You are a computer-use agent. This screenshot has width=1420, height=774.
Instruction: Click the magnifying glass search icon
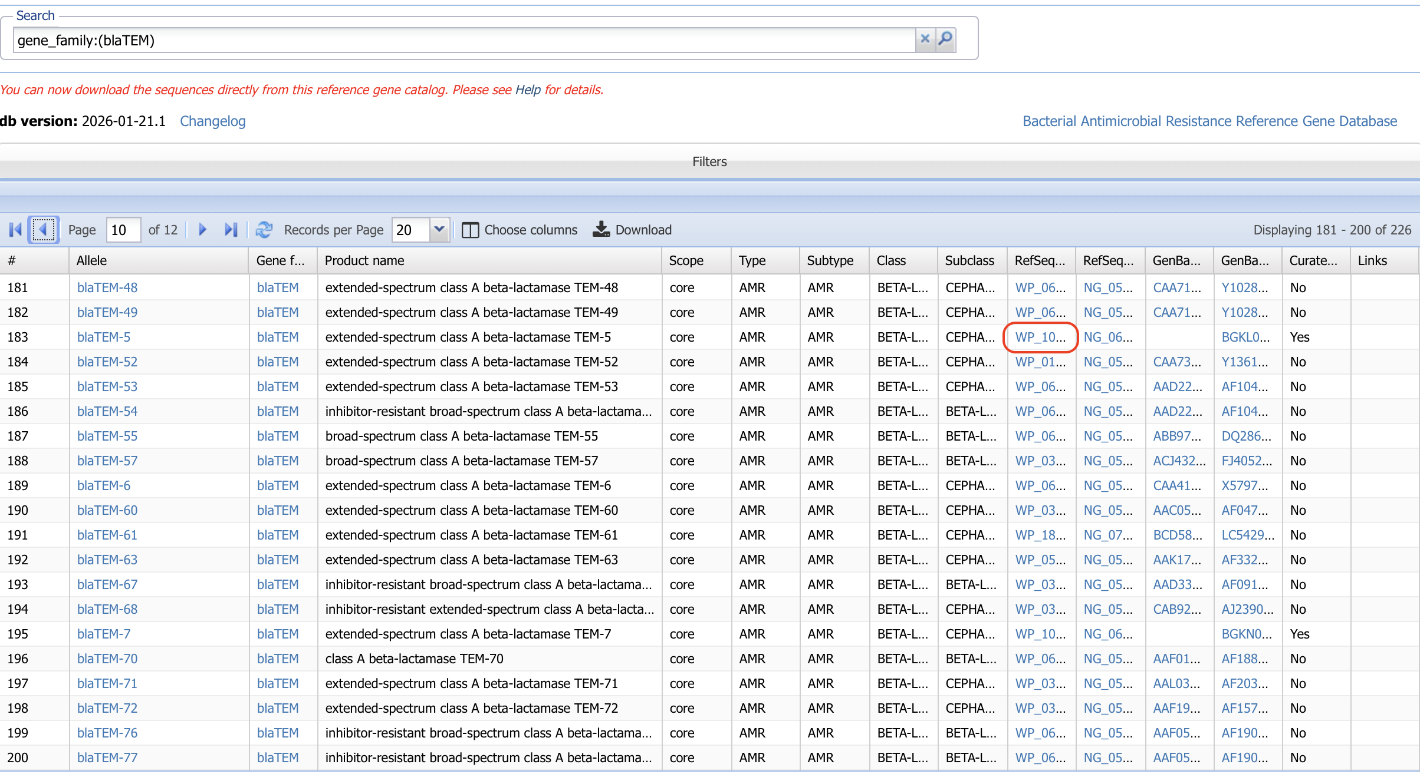tap(945, 39)
